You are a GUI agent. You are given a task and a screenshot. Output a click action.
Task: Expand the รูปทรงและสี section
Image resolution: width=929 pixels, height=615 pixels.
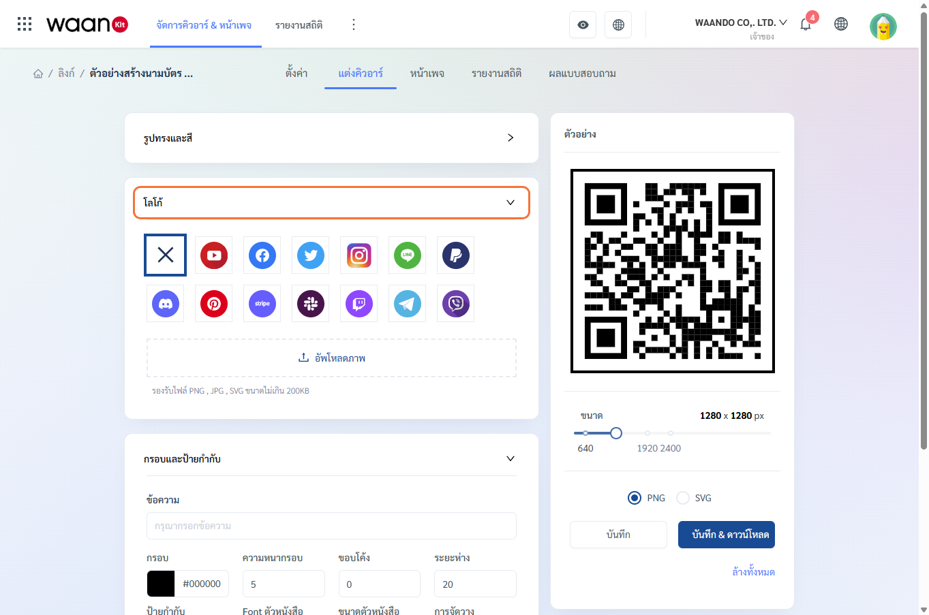(x=331, y=138)
